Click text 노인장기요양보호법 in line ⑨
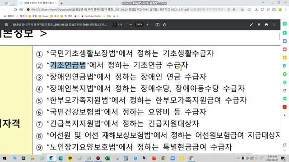 pos(83,147)
